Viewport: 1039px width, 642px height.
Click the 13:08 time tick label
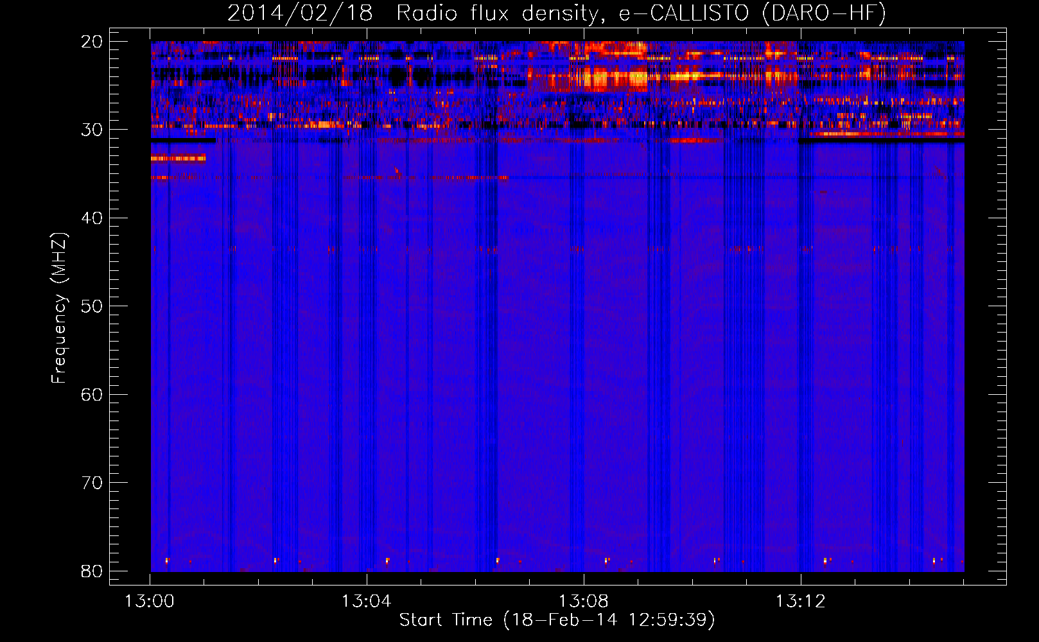click(x=583, y=601)
